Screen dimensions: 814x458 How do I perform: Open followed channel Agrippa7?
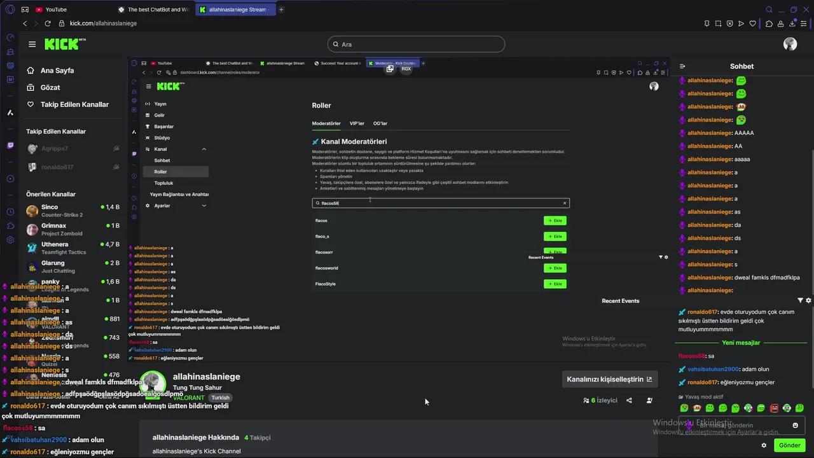click(73, 149)
